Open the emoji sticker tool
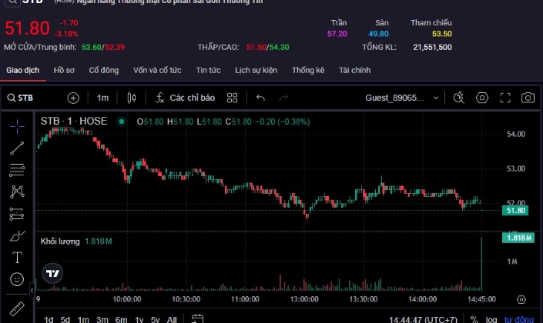 [18, 279]
